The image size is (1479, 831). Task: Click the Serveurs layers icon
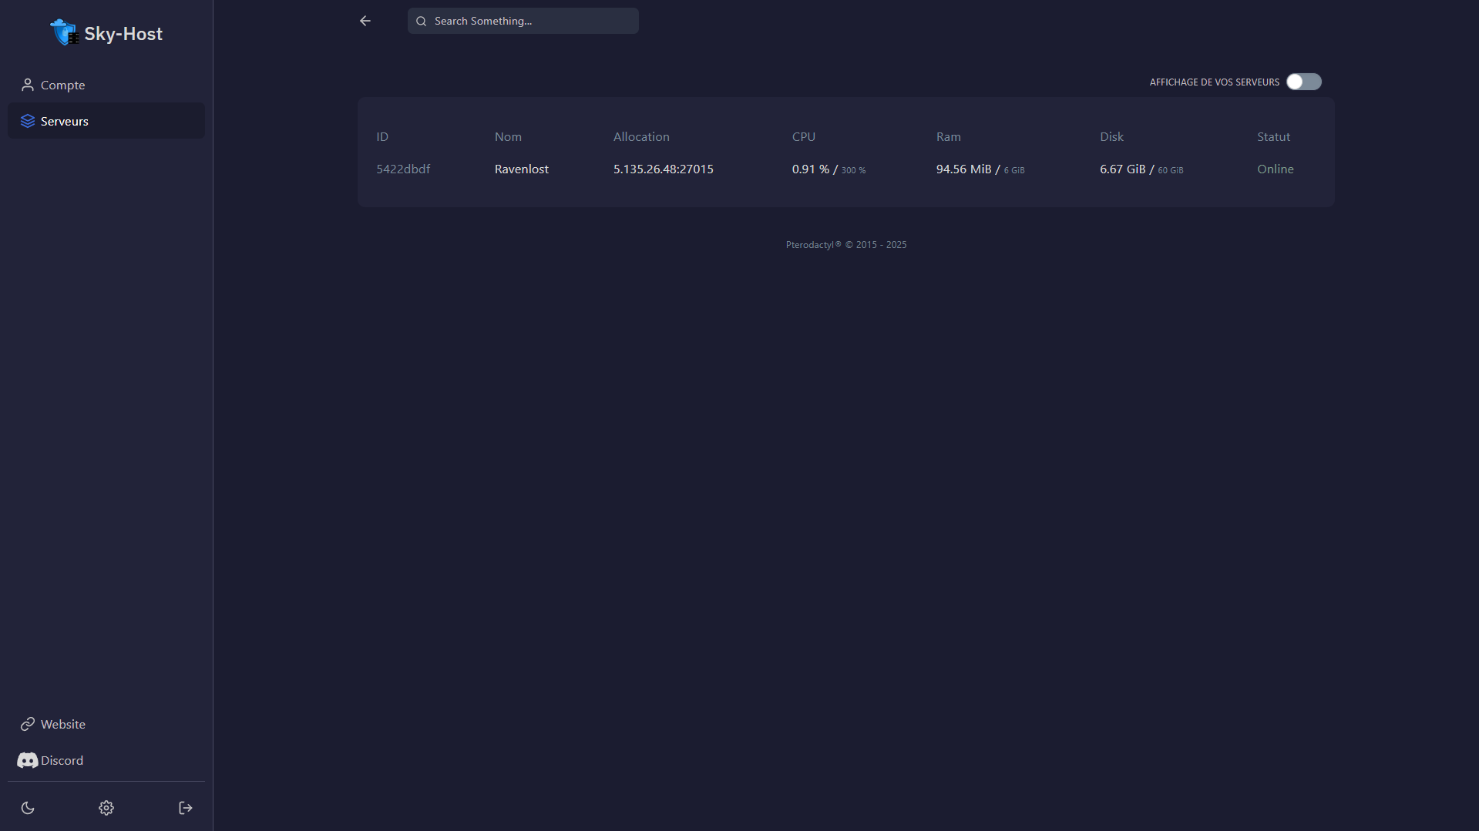point(28,121)
